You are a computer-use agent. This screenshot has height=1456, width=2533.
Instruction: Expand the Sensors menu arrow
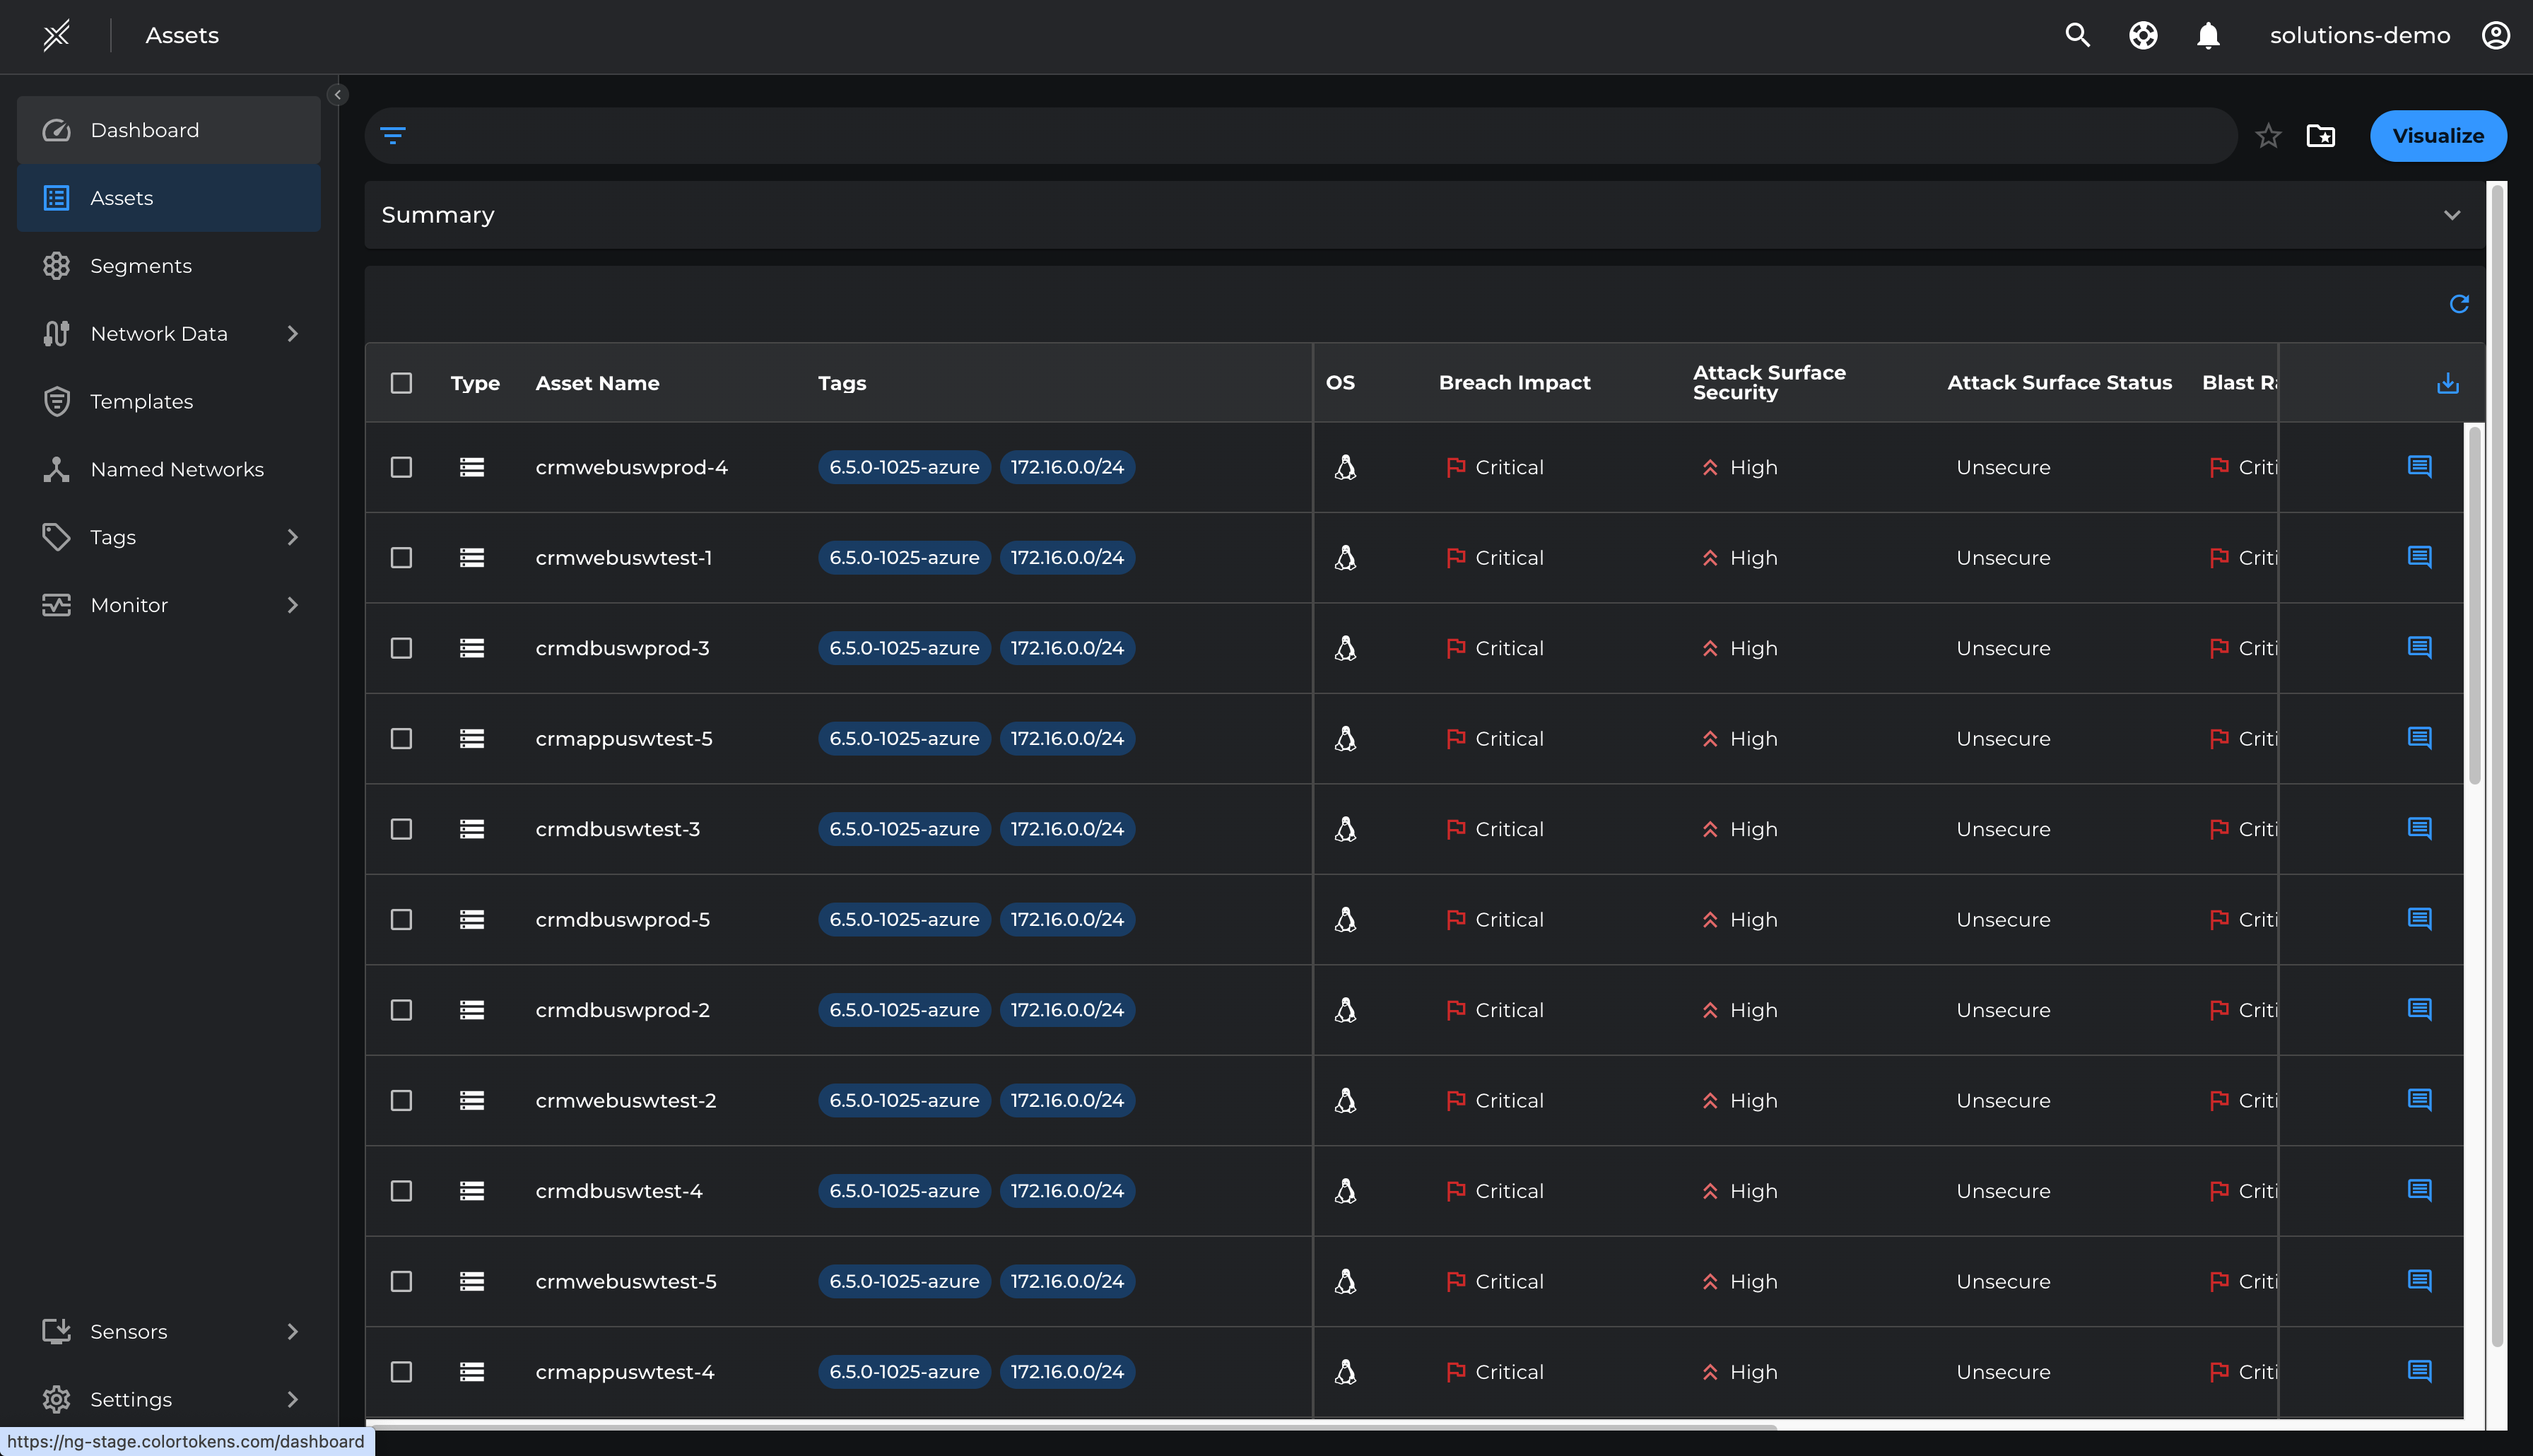(x=293, y=1332)
